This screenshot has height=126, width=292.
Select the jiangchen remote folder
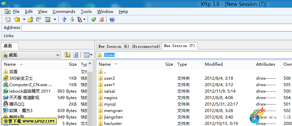[x=113, y=117]
